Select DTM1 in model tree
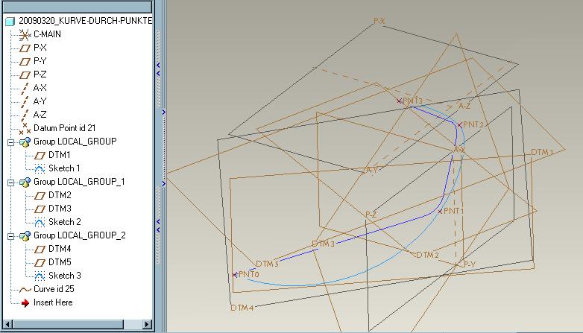This screenshot has height=333, width=583. pyautogui.click(x=60, y=155)
